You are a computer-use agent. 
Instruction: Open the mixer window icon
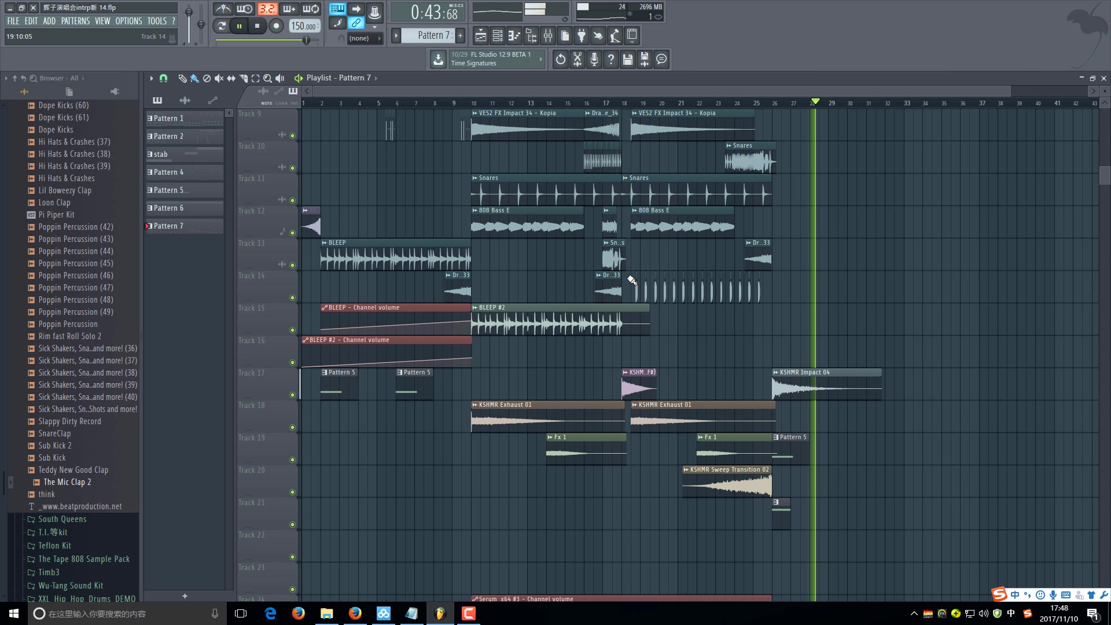pyautogui.click(x=547, y=36)
